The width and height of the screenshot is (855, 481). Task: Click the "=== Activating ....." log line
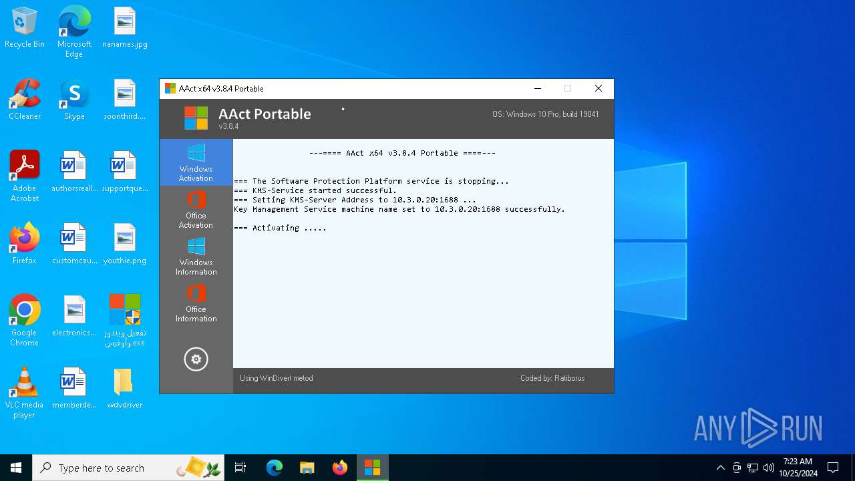[x=280, y=228]
